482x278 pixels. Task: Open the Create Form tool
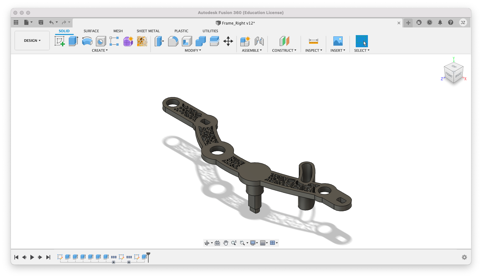(128, 41)
